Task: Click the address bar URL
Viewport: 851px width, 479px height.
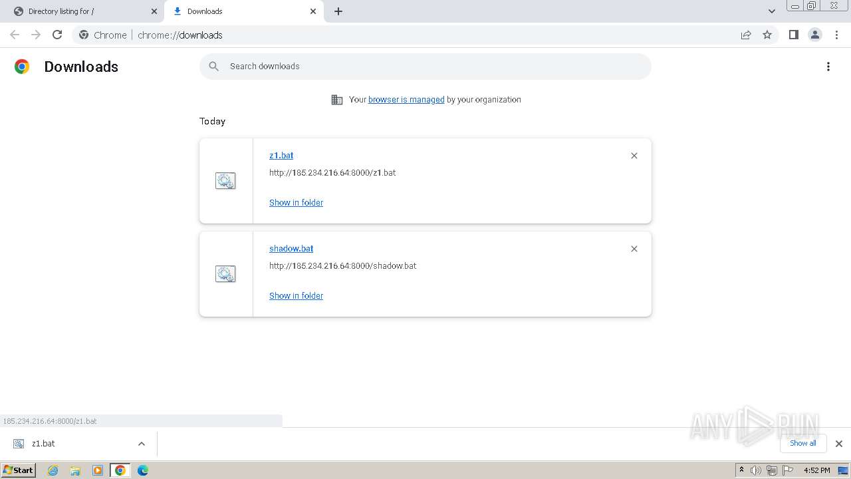Action: click(180, 35)
